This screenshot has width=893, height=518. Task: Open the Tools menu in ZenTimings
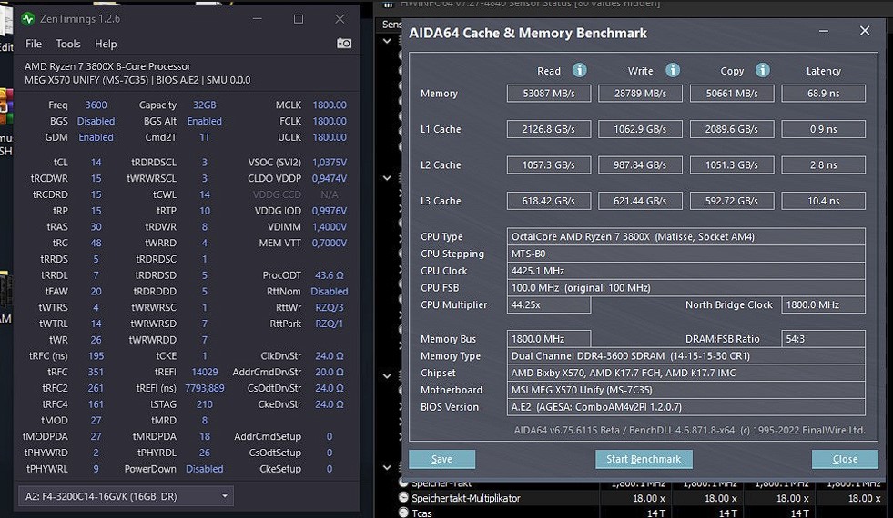pyautogui.click(x=67, y=44)
